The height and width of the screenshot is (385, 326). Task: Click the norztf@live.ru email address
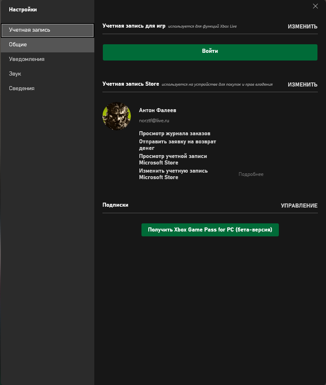[x=154, y=121]
